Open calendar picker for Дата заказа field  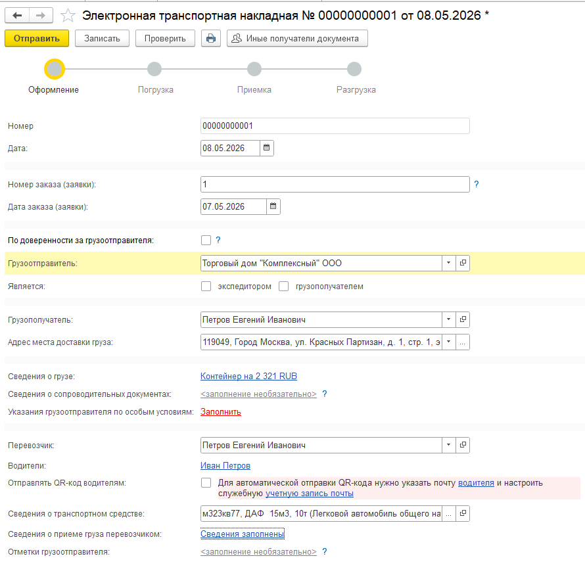[273, 206]
